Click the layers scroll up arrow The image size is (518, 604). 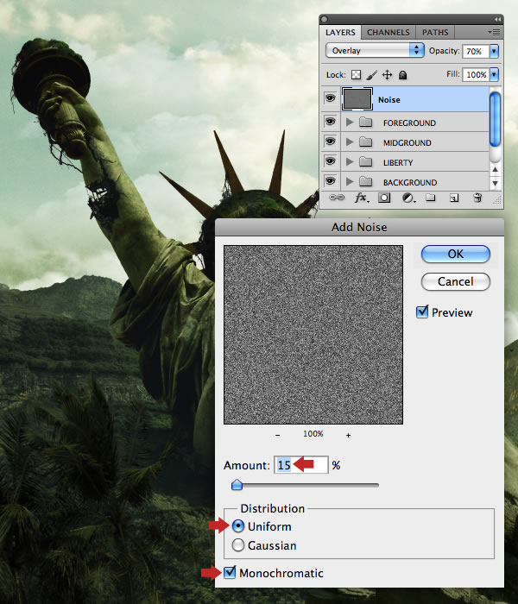(496, 169)
